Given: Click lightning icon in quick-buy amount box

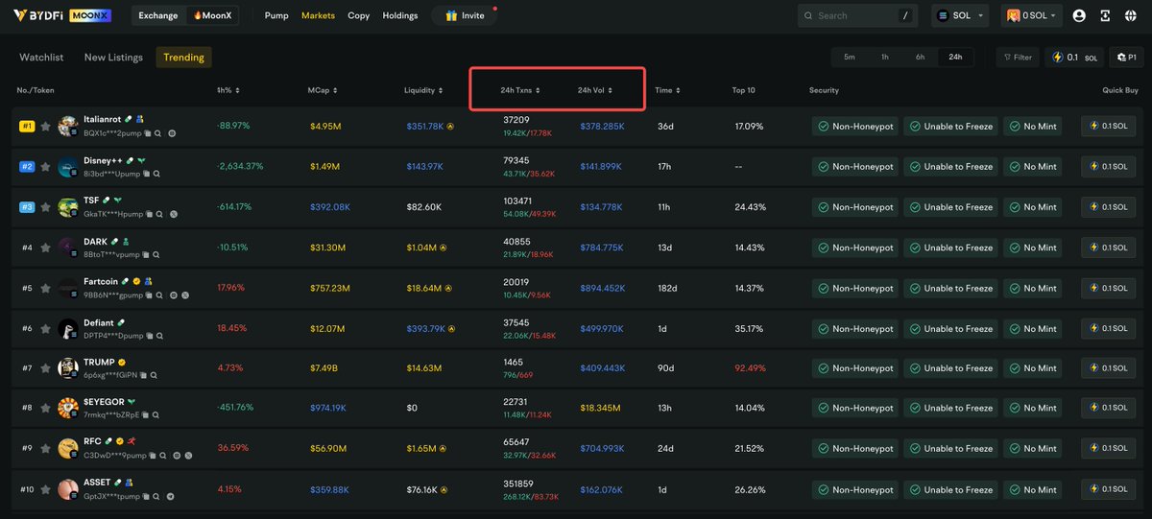Looking at the screenshot, I should click(1058, 58).
